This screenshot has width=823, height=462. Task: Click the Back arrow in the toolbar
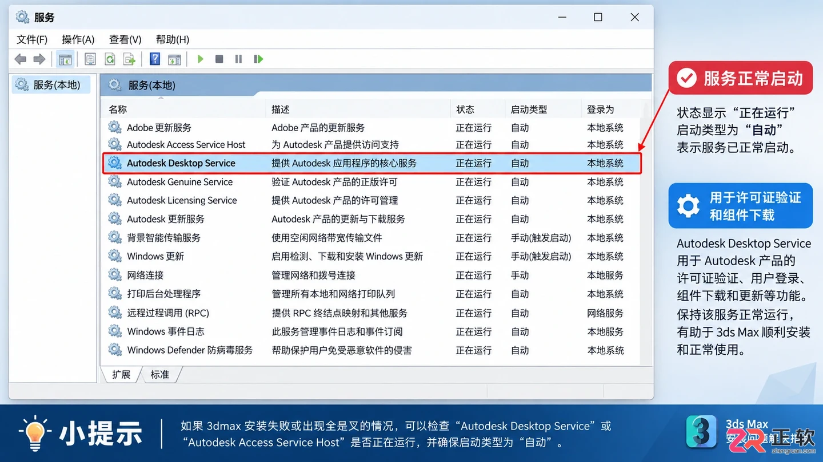click(21, 59)
